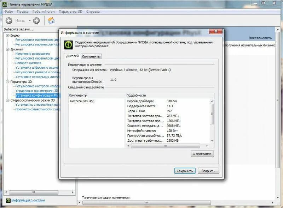Image resolution: width=283 pixels, height=208 pixels.
Task: Click О программе button
Action: coord(202,154)
